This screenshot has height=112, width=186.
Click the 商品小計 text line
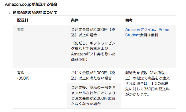[79, 59]
